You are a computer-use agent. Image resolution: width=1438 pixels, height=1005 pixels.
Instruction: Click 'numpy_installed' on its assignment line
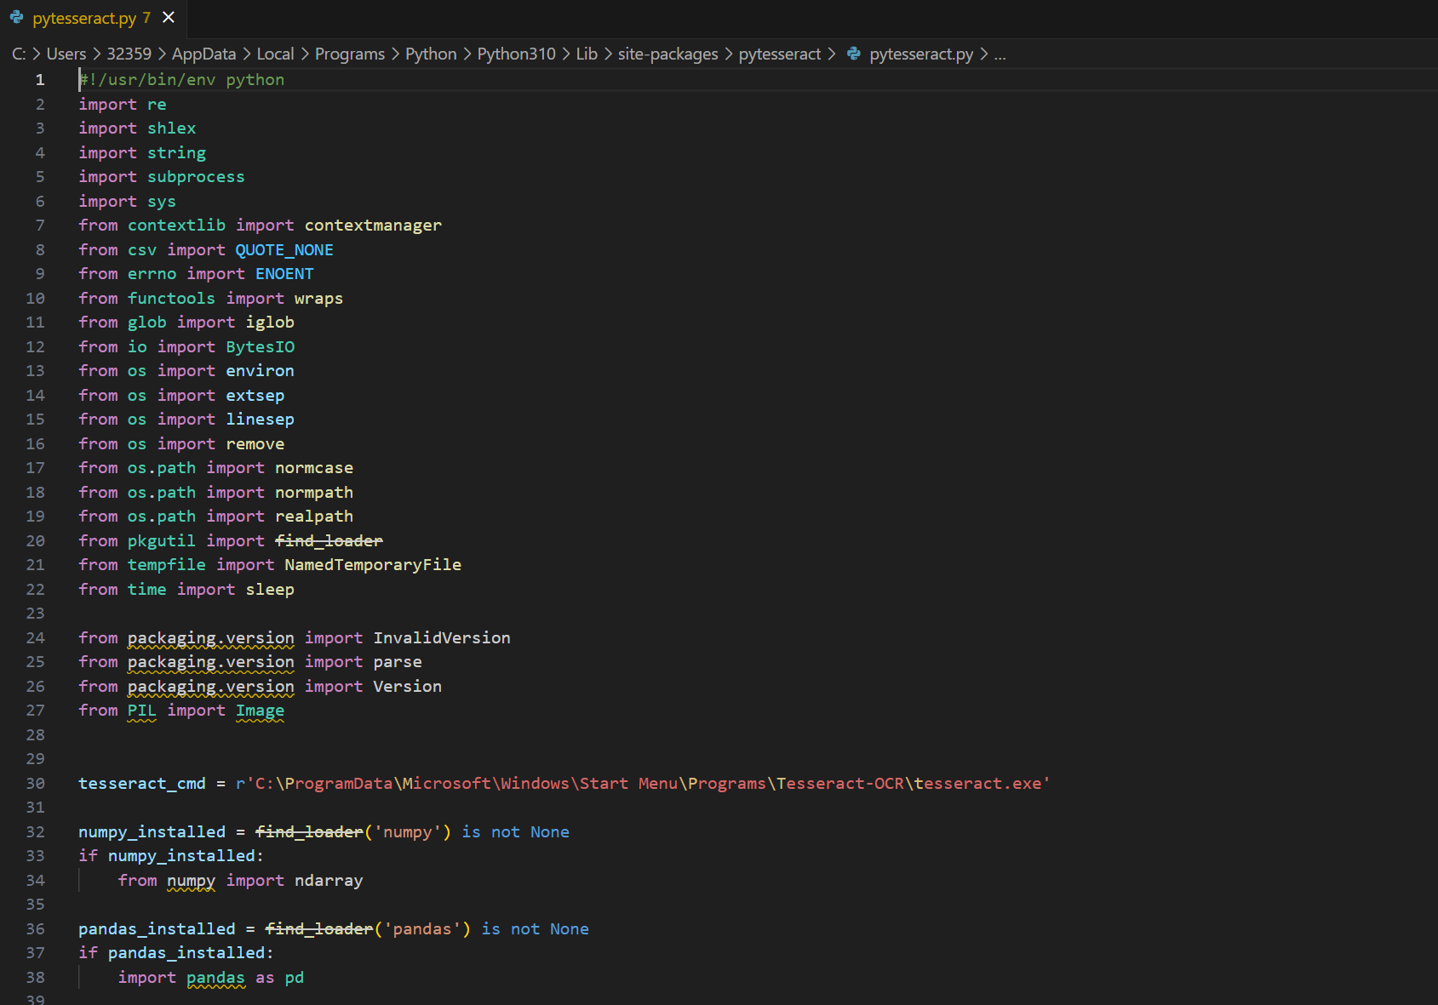(x=152, y=831)
